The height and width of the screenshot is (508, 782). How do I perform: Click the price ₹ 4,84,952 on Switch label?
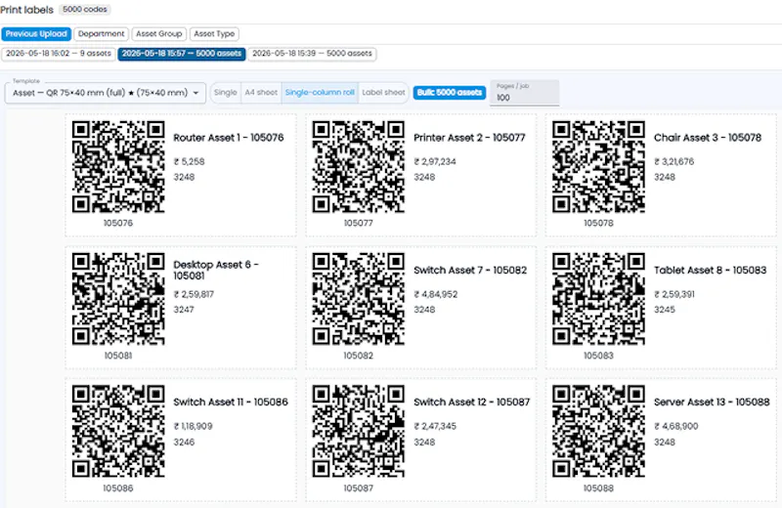tap(435, 294)
